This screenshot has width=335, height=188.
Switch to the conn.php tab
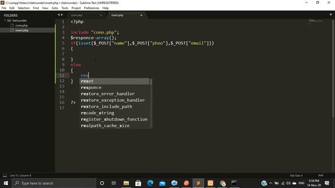pyautogui.click(x=76, y=15)
